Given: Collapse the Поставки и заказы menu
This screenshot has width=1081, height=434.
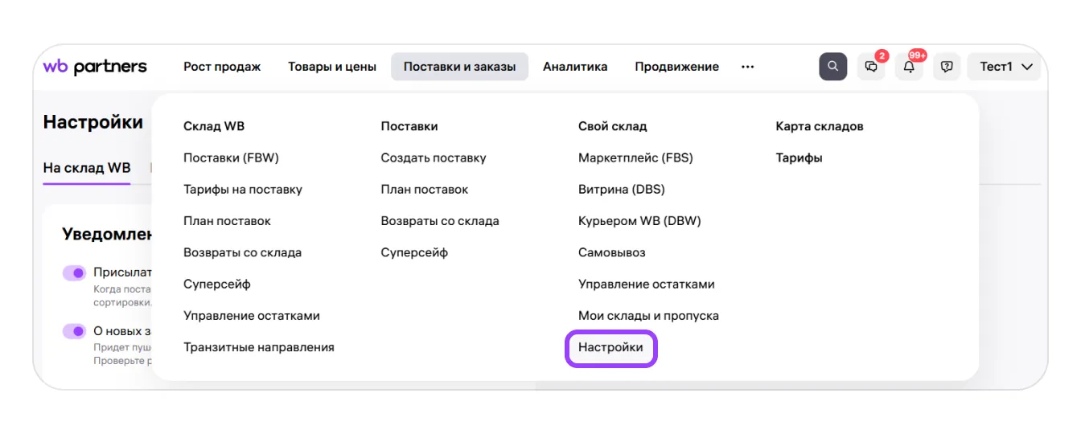Looking at the screenshot, I should [459, 67].
